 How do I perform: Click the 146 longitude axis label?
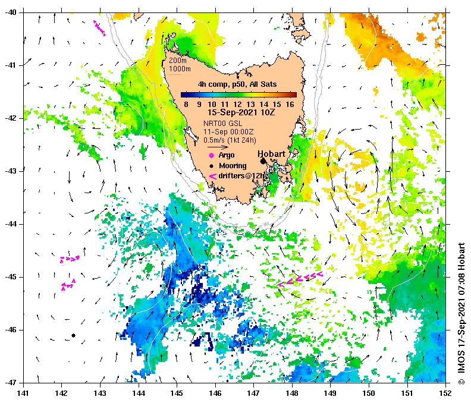click(215, 393)
